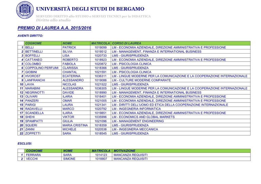Click excluded matricola 1018807
This screenshot has width=261, height=184.
(x=101, y=159)
